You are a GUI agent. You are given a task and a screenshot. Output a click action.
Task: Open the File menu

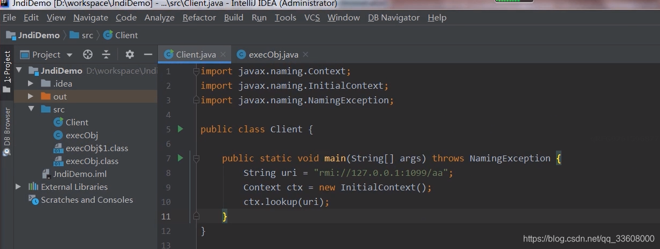[x=9, y=18]
